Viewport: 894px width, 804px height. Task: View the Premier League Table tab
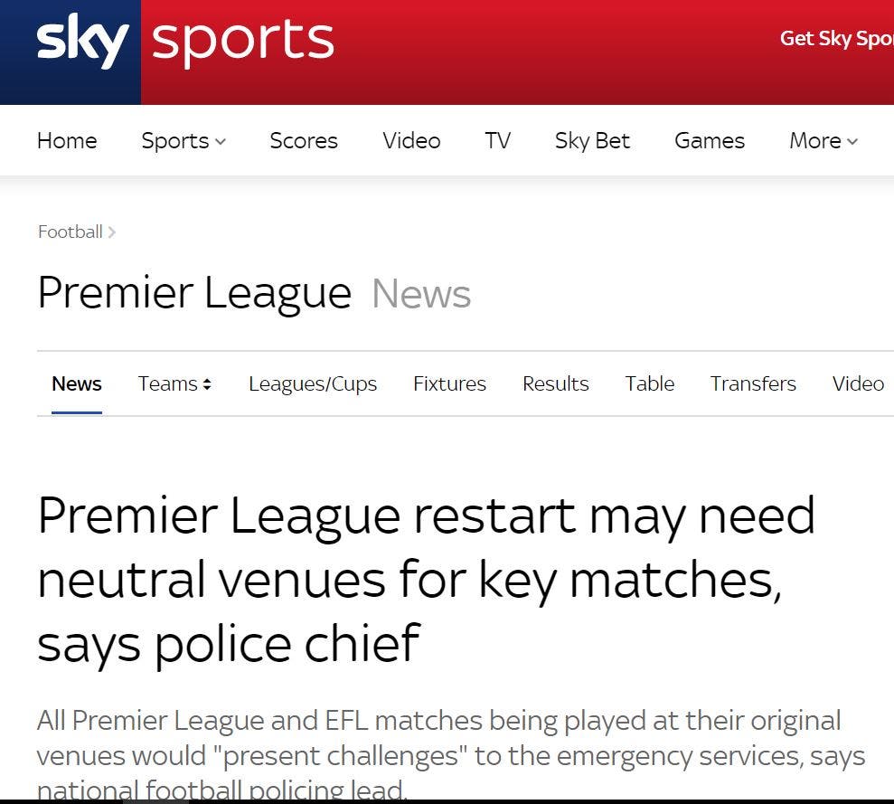649,384
